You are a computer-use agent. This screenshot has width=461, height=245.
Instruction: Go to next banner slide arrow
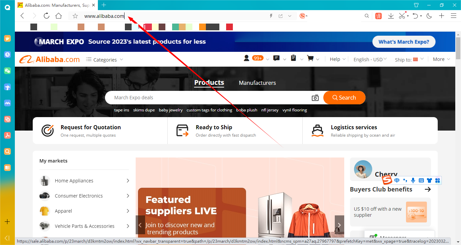click(x=340, y=225)
